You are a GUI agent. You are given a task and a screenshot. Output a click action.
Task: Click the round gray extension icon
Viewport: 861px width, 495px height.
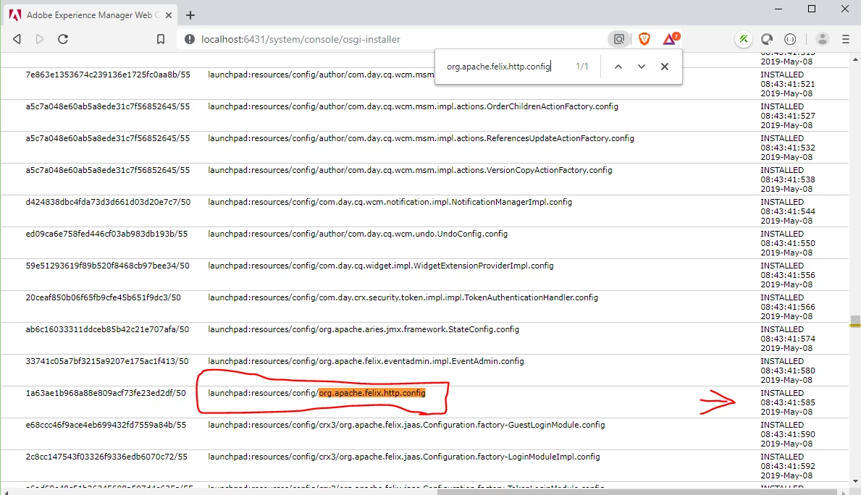767,39
